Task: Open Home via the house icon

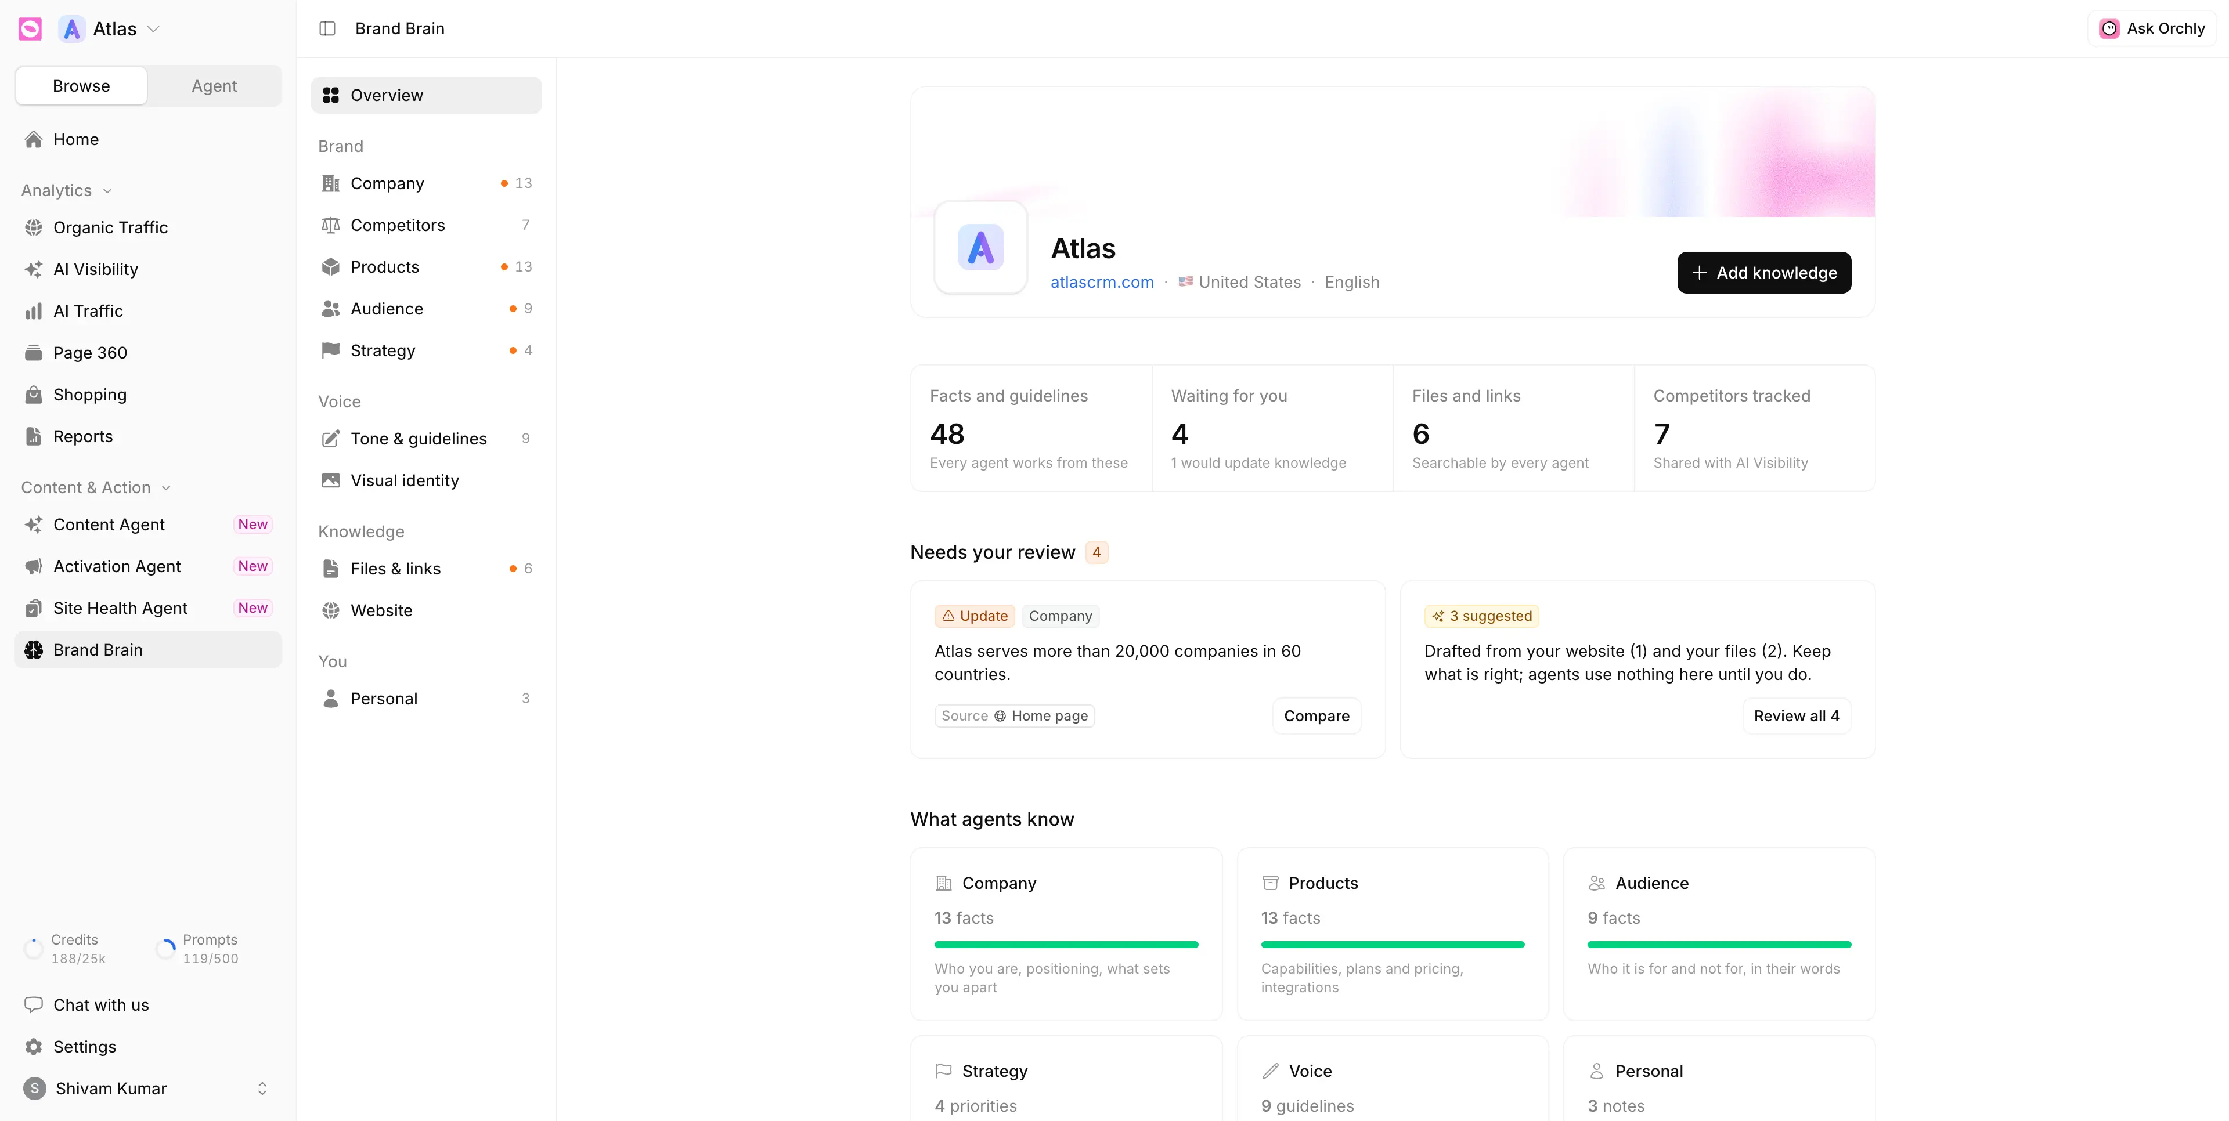Action: click(34, 139)
